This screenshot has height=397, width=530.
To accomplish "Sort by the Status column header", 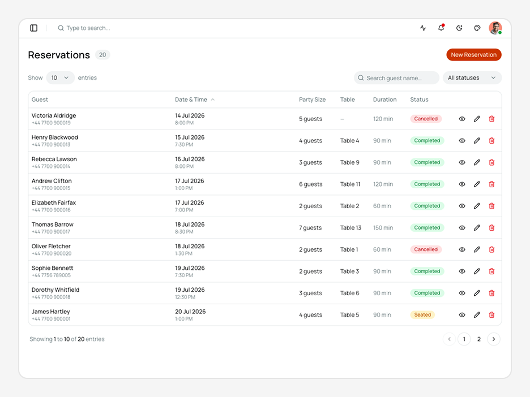I will tap(419, 100).
